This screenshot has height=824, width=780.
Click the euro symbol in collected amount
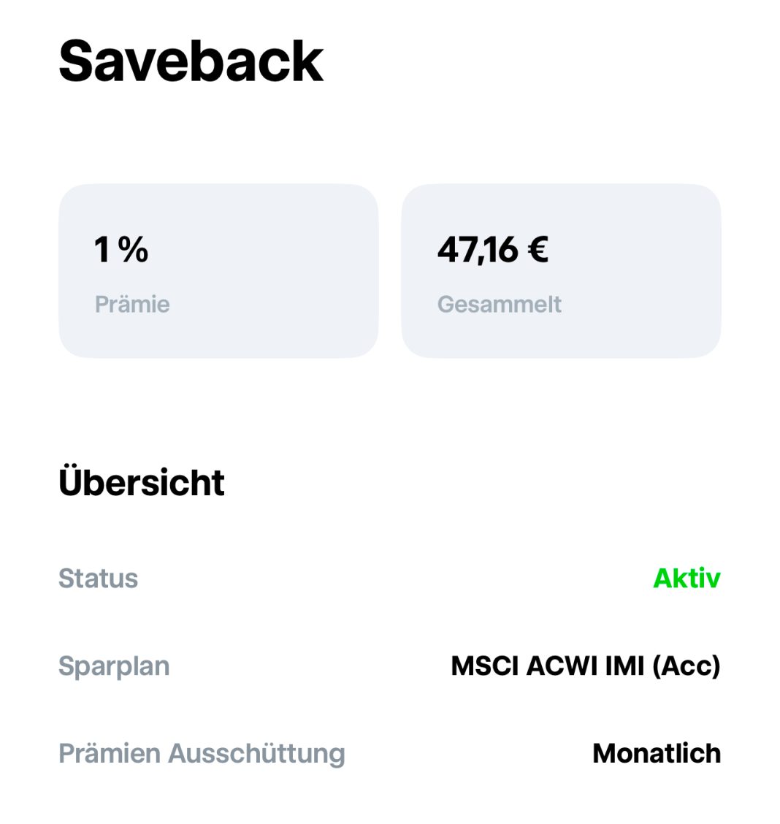(x=538, y=250)
